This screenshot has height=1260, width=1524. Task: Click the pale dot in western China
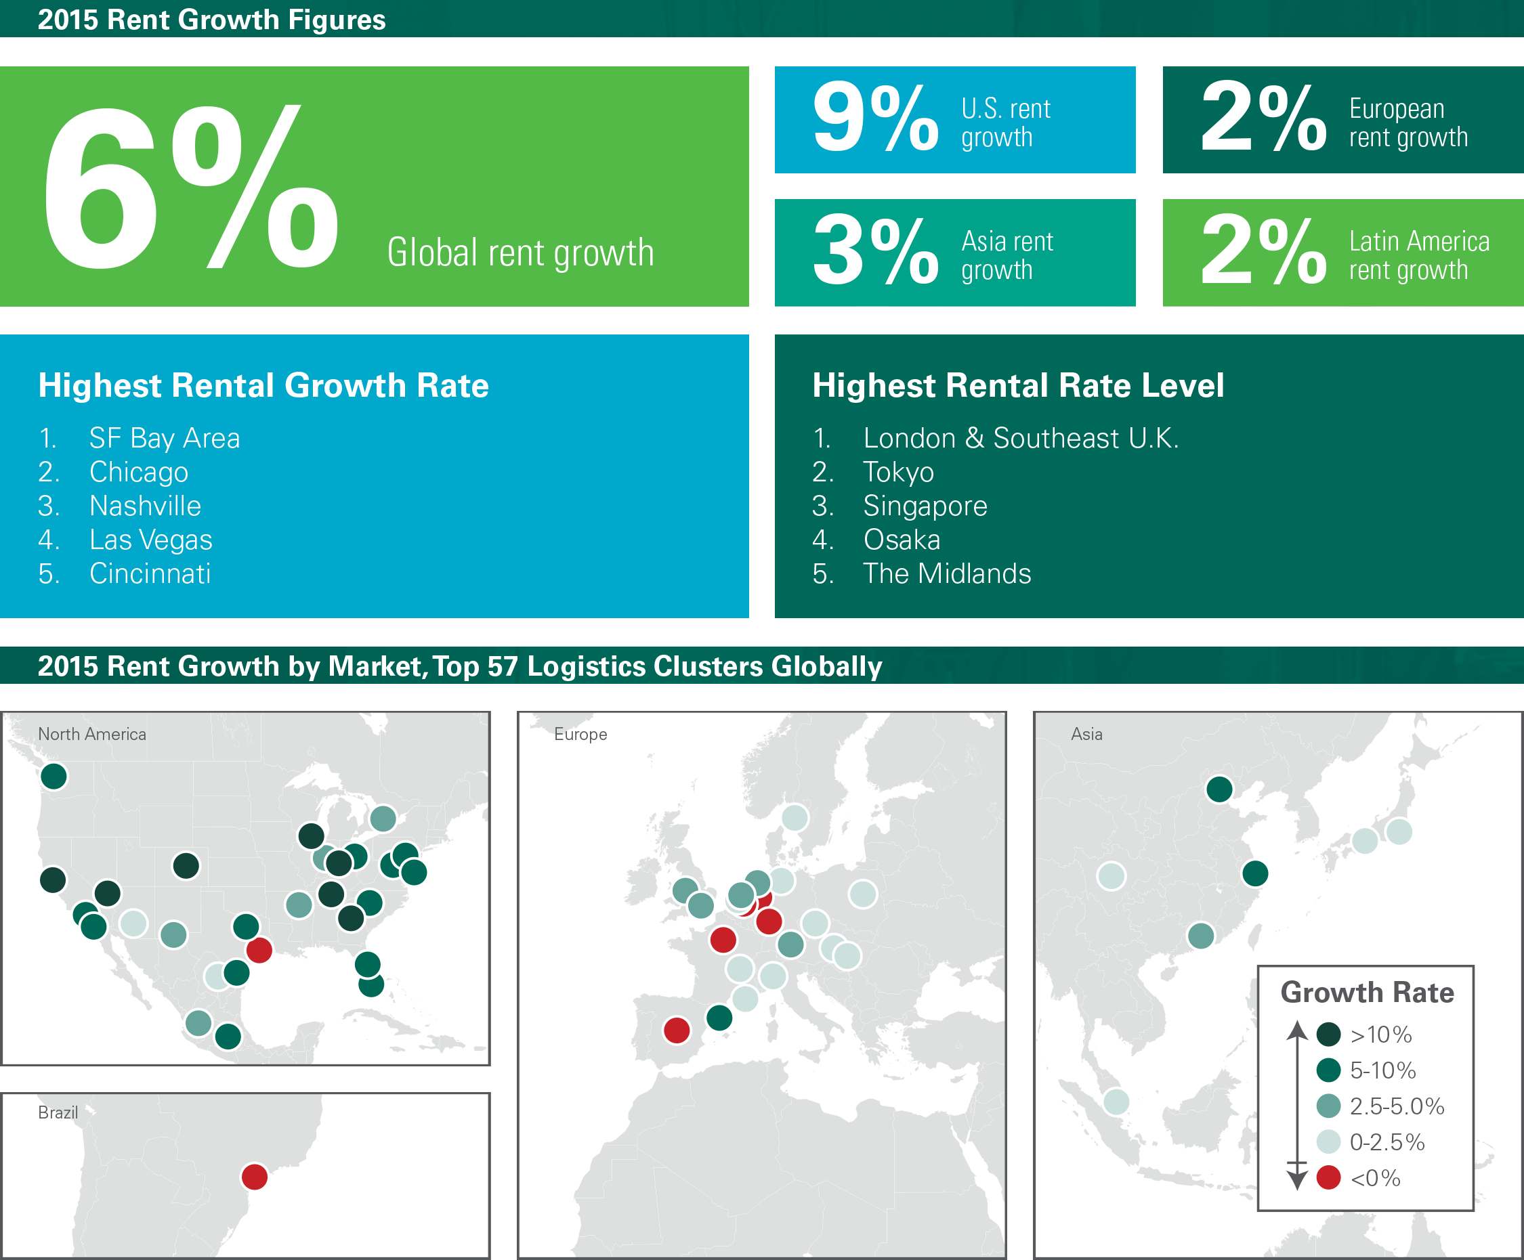(1111, 875)
